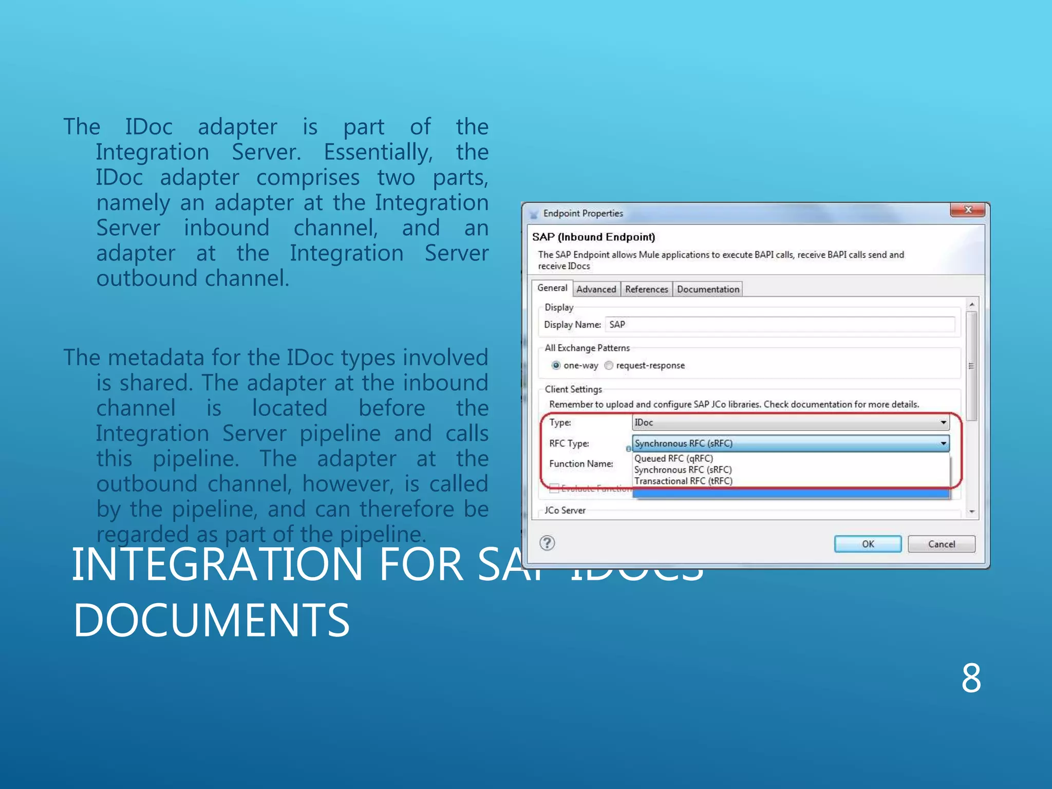This screenshot has width=1052, height=789.
Task: Click the Endpoint Properties title bar icon
Action: click(x=534, y=214)
